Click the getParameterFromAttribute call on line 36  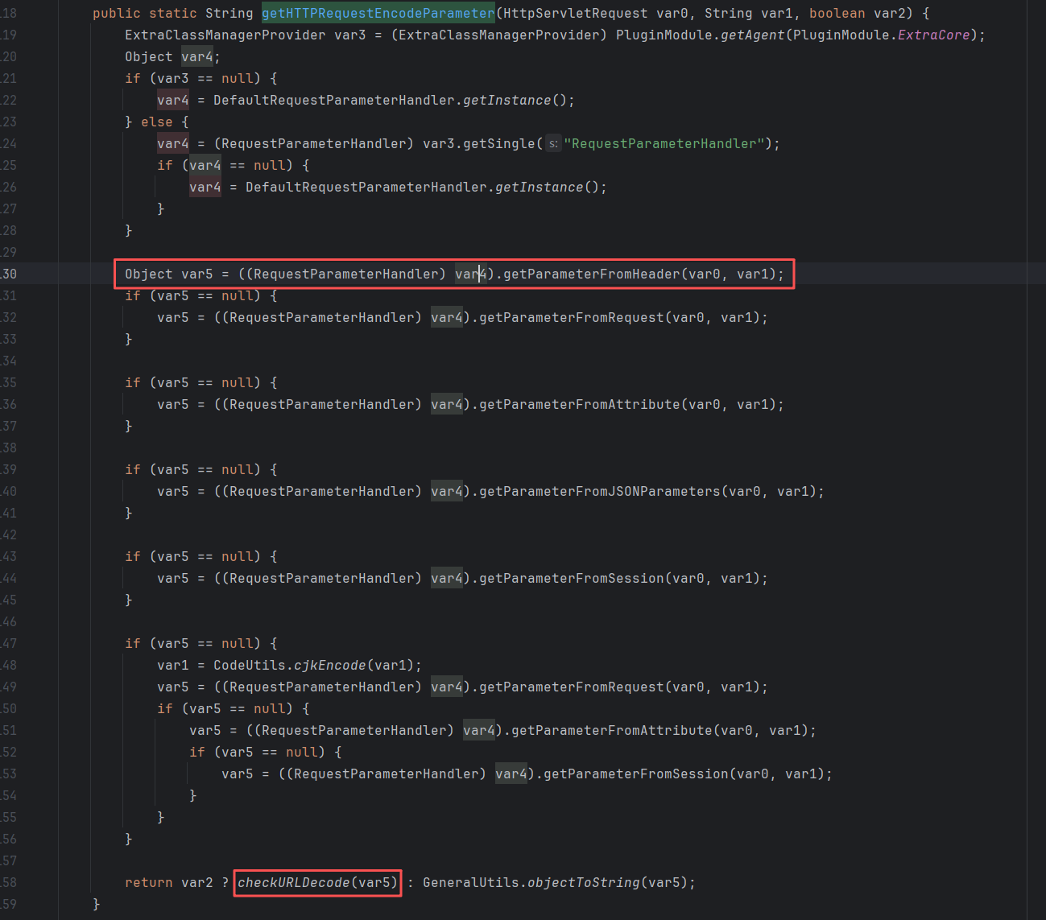coord(579,405)
